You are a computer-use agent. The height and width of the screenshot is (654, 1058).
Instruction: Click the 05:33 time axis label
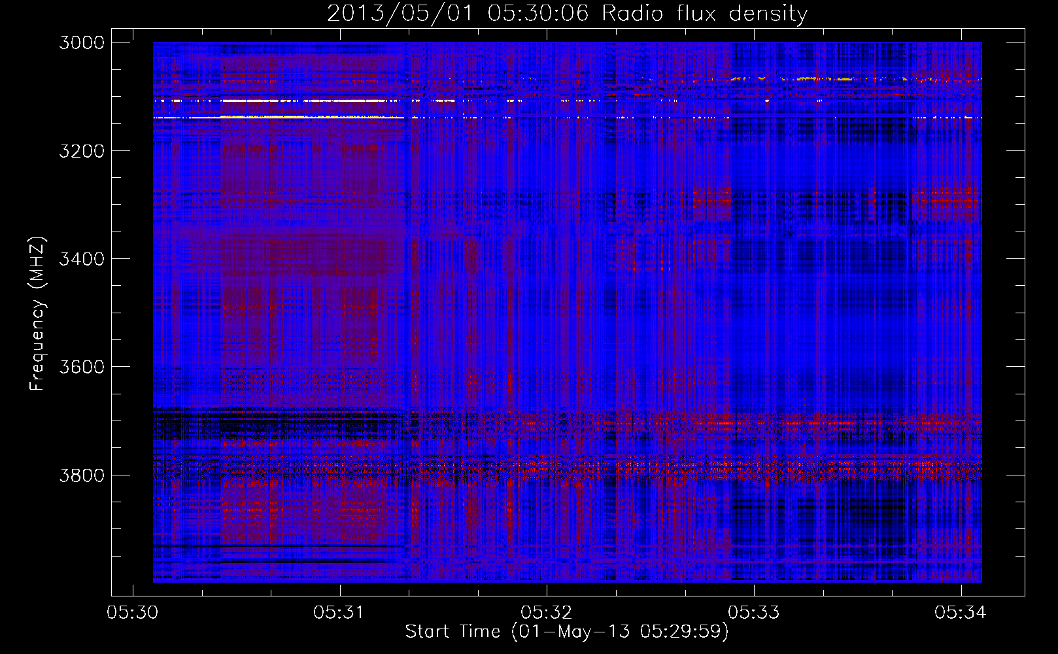(754, 613)
